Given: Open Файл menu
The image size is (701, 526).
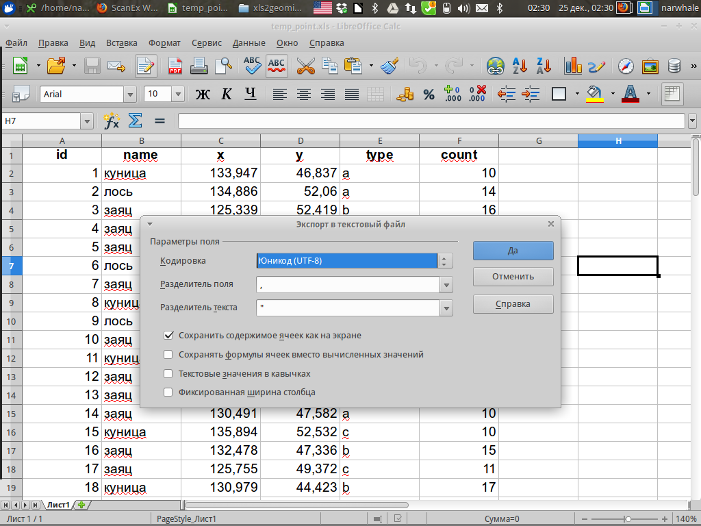Looking at the screenshot, I should (16, 43).
